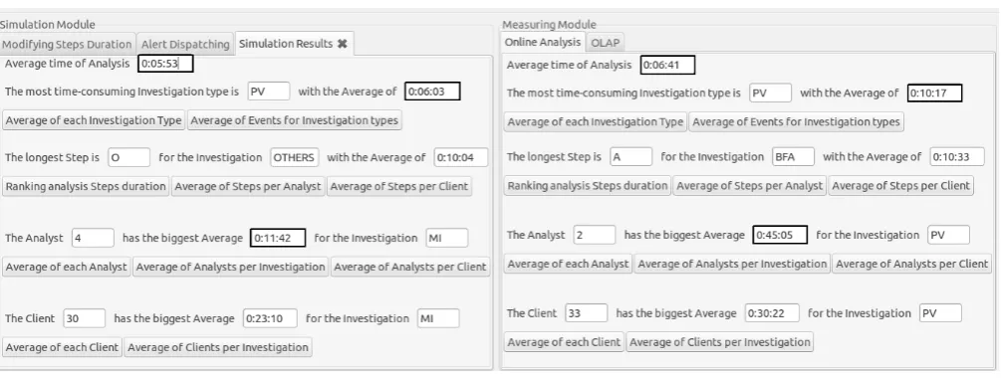Click the Simulation average field 0:06:03
The image size is (1001, 378).
pos(432,92)
